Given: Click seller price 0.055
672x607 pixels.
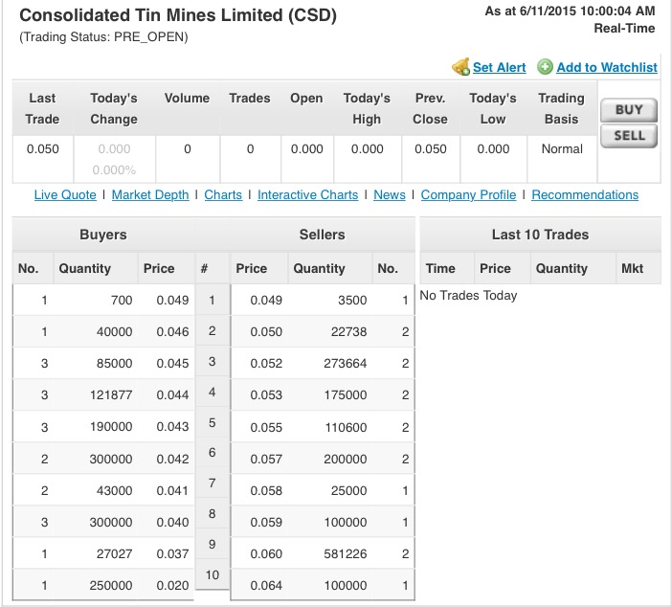Looking at the screenshot, I should [266, 427].
